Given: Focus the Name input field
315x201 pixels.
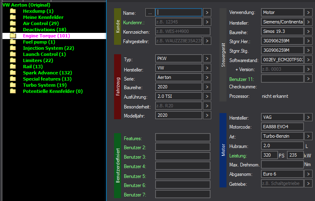Looking at the screenshot, I should [x=179, y=12].
